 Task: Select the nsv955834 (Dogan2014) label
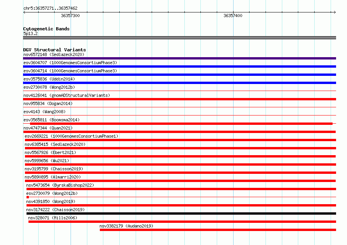pyautogui.click(x=48, y=103)
